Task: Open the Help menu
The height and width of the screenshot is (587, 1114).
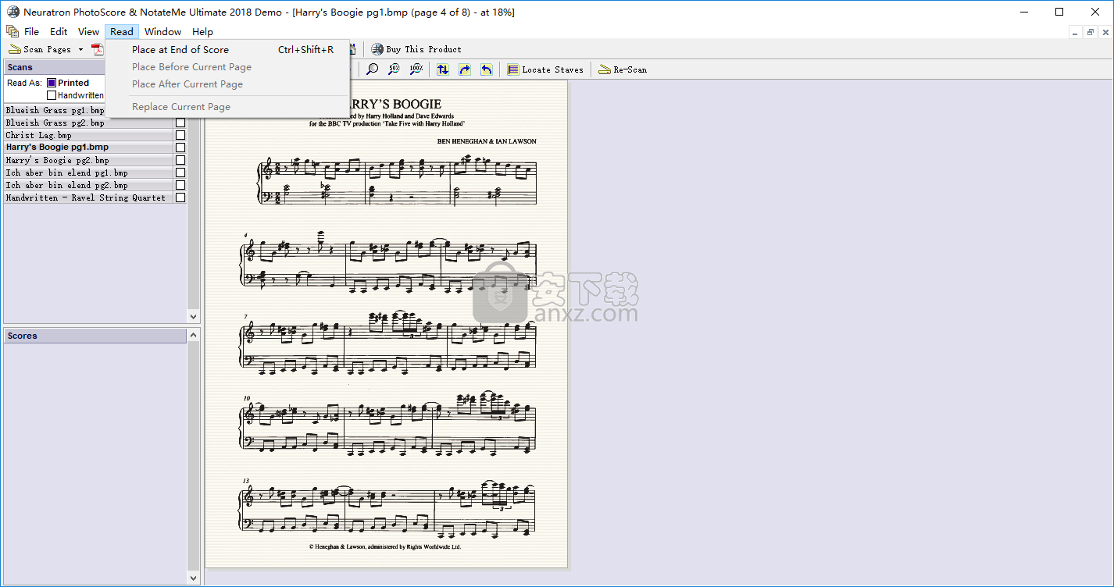Action: coord(202,32)
